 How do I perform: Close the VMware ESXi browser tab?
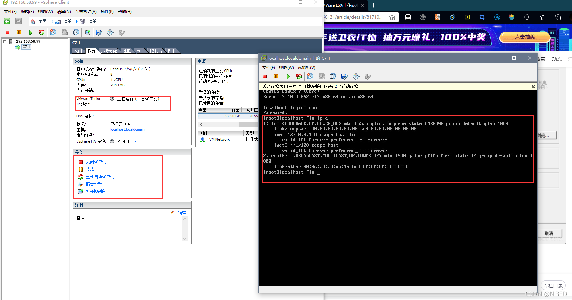pos(362,5)
